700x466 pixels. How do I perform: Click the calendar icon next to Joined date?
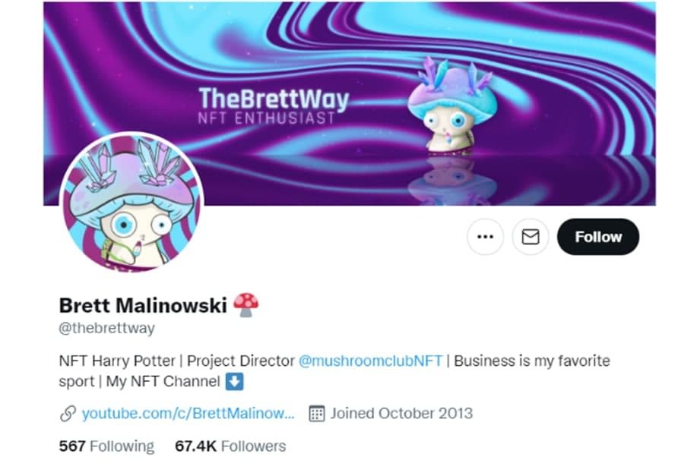(316, 414)
